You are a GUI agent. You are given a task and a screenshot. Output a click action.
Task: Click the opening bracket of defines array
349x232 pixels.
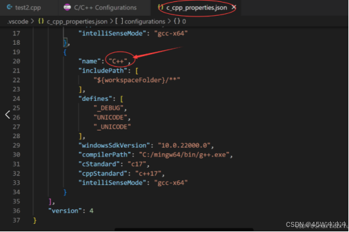click(122, 98)
